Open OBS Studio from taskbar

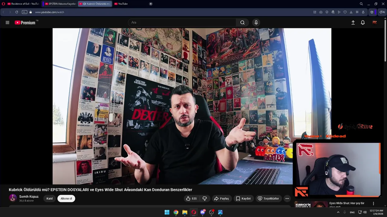211,212
